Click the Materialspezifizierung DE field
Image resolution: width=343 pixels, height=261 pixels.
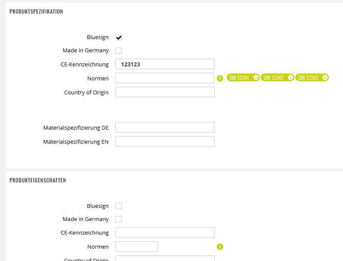tap(165, 127)
